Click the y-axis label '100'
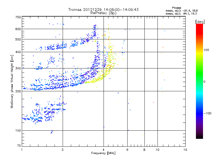 (x=18, y=130)
